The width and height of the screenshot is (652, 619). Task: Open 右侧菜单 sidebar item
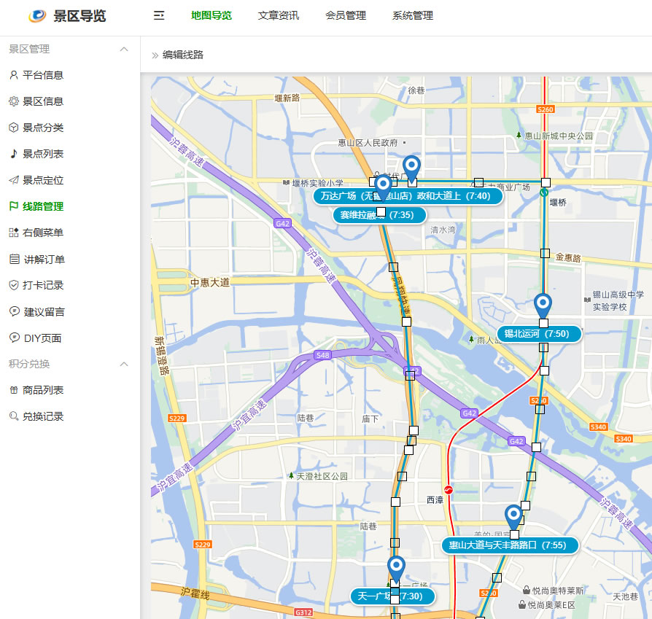pos(42,233)
